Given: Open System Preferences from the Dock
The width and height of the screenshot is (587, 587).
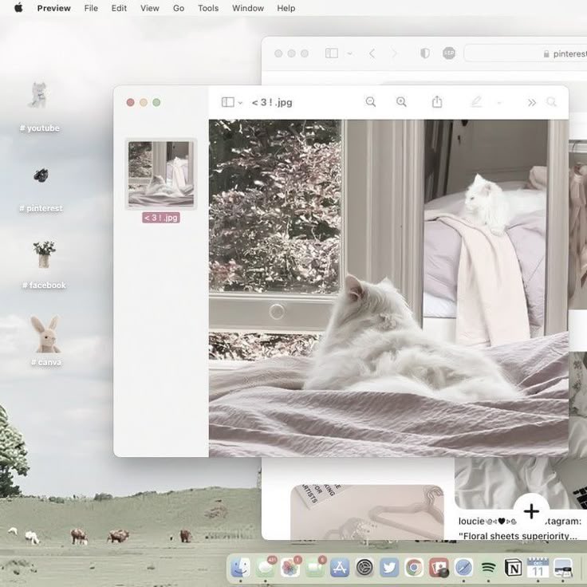Looking at the screenshot, I should coord(364,568).
